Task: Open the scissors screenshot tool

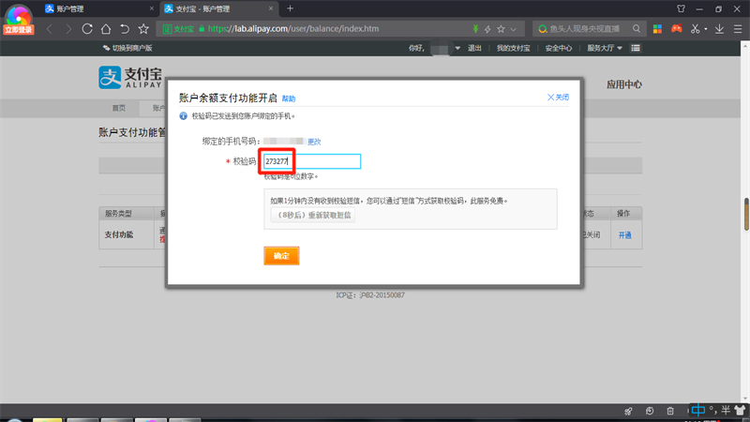Action: (697, 29)
